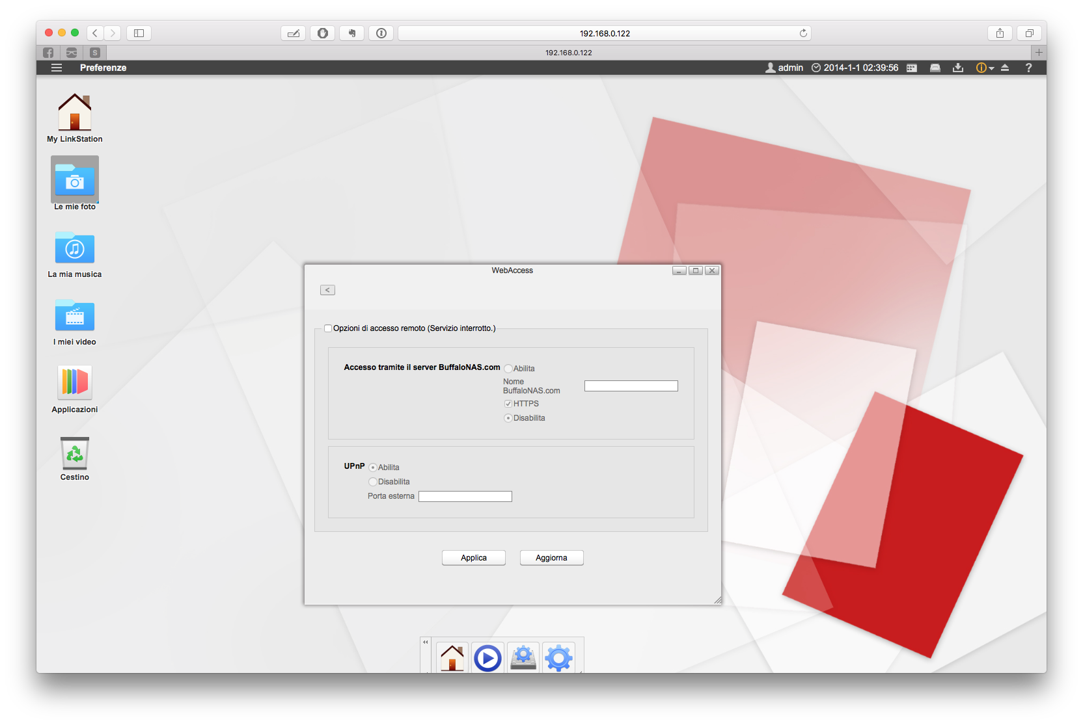Viewport: 1083px width, 725px height.
Task: Go back using WebAccess back arrow button
Action: [327, 290]
